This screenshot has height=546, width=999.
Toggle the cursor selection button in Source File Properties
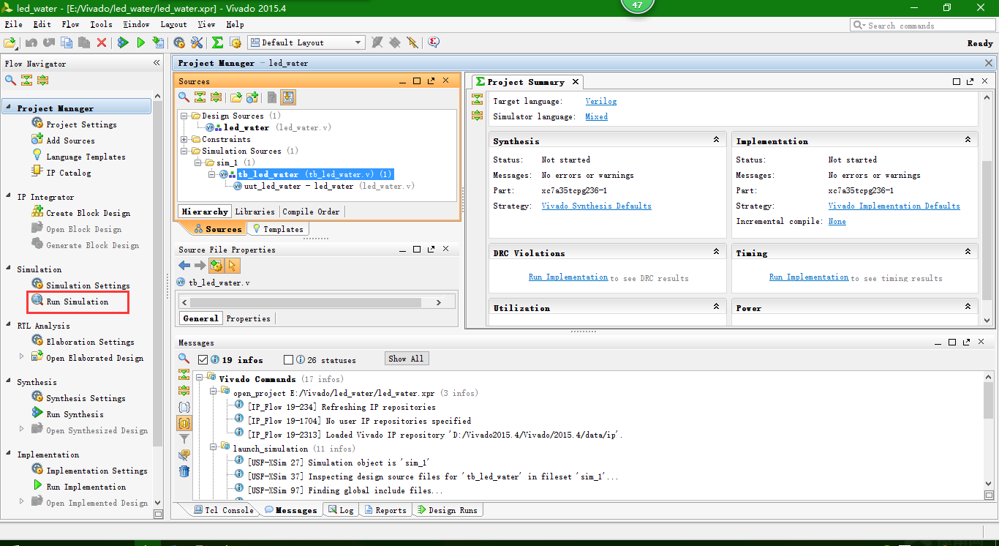tap(232, 266)
